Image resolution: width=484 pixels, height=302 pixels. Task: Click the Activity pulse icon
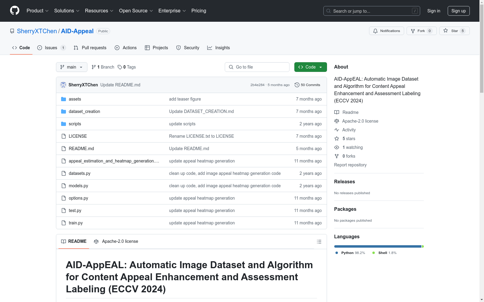337,130
